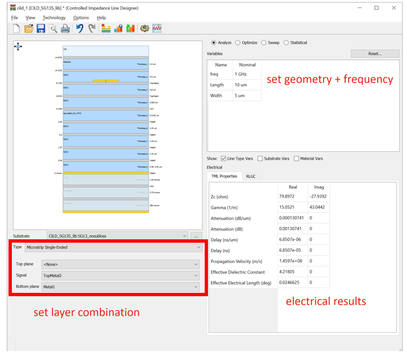Edit the Length value 10 um
The height and width of the screenshot is (354, 407).
click(x=247, y=85)
